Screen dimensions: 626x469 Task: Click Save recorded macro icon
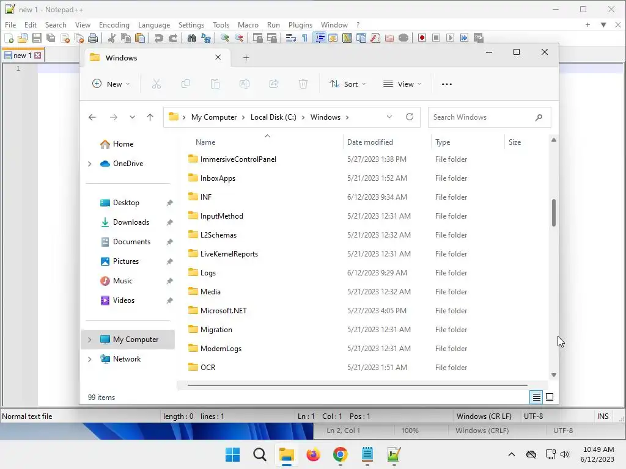[478, 38]
